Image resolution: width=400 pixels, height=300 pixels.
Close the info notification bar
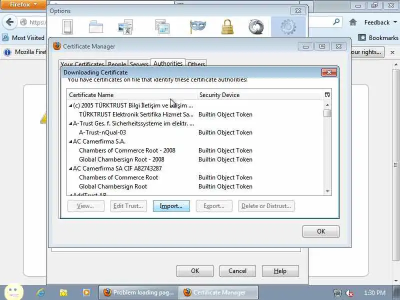392,52
